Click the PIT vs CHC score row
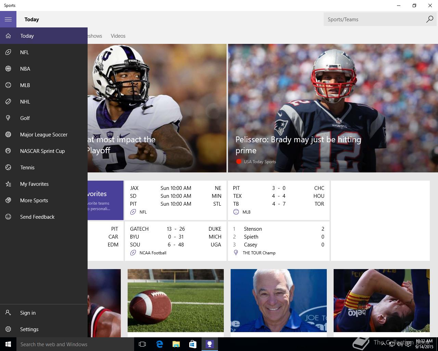 pyautogui.click(x=279, y=188)
